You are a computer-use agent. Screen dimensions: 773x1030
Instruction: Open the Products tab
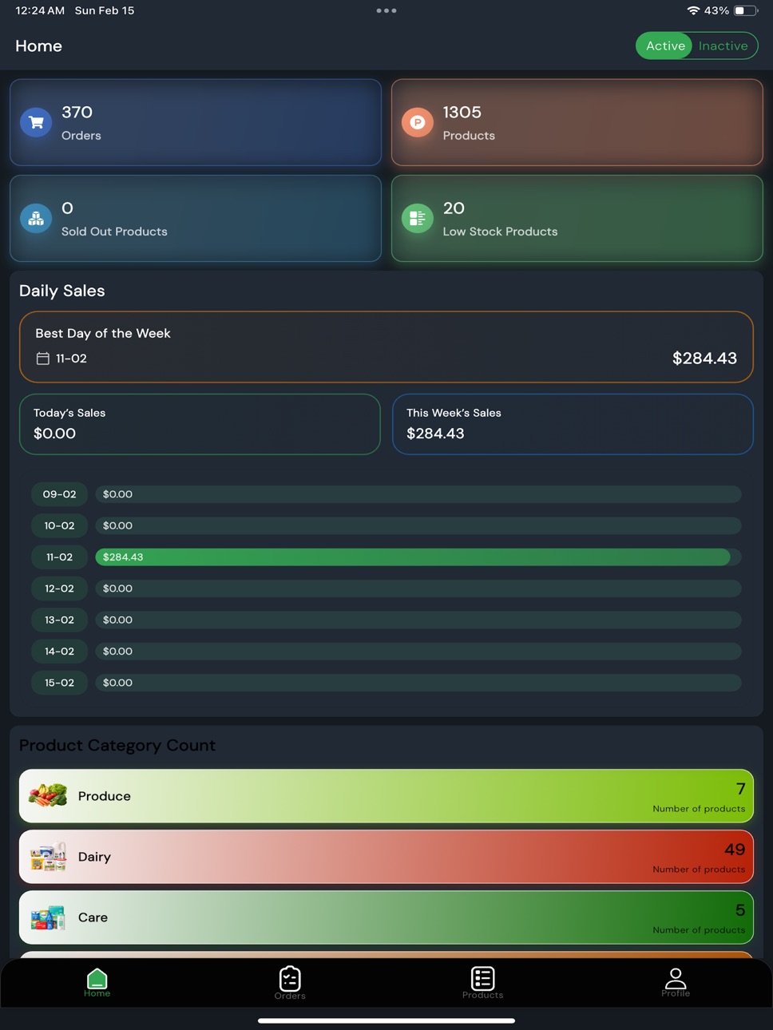point(482,983)
